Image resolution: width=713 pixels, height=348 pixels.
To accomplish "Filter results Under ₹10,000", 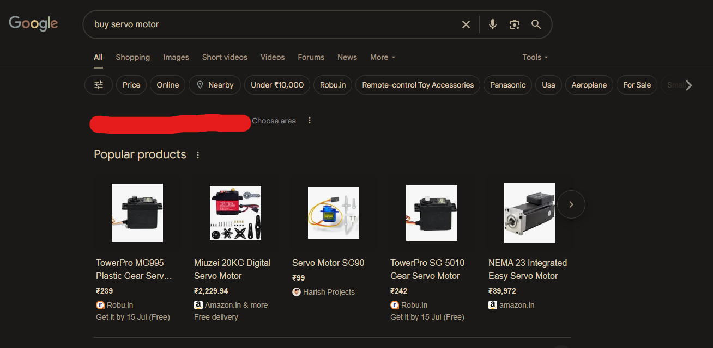I will [277, 85].
